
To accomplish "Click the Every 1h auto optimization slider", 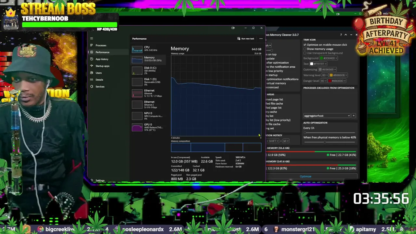I will 330,133.
